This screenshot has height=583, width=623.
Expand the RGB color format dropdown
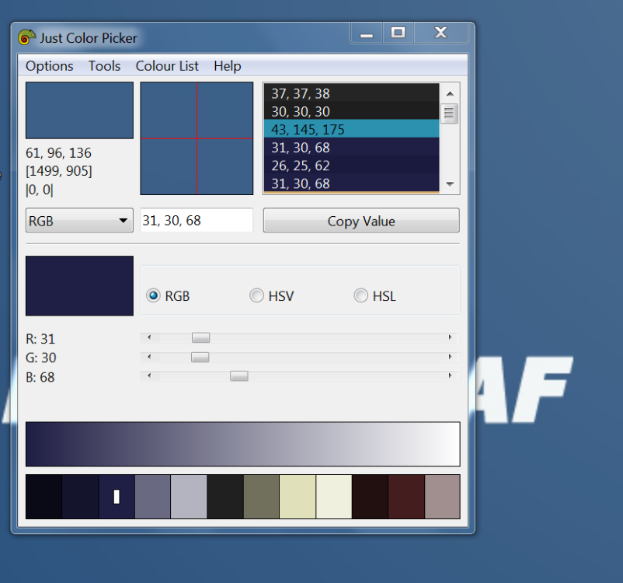(x=79, y=221)
